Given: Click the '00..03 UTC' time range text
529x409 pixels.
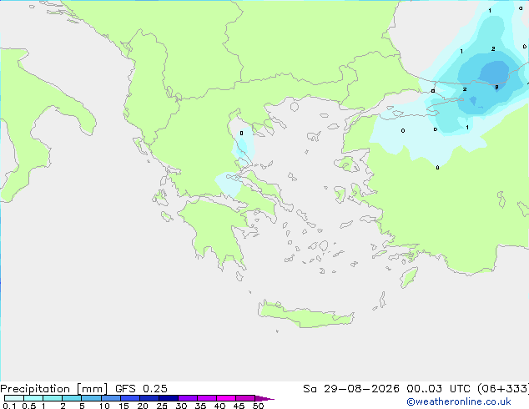Looking at the screenshot, I should click(438, 389).
